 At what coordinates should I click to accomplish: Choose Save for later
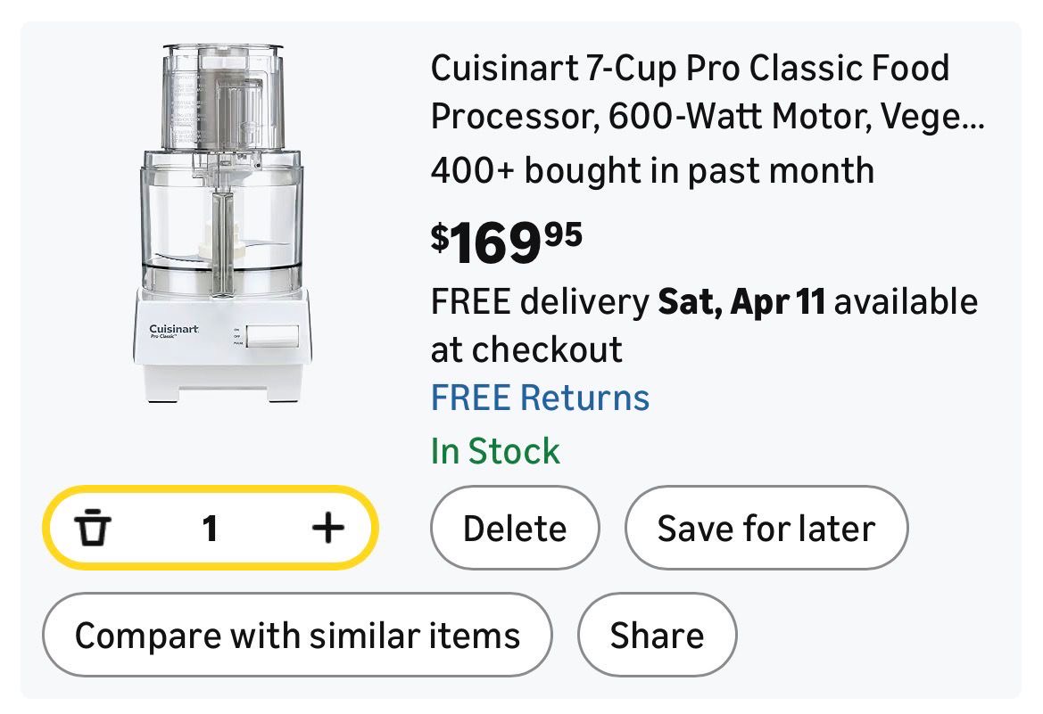coord(766,529)
